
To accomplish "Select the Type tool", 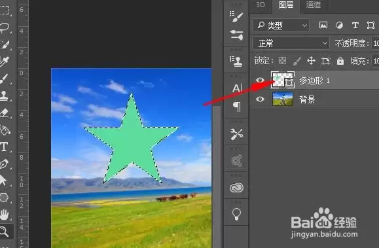I will coord(4,147).
